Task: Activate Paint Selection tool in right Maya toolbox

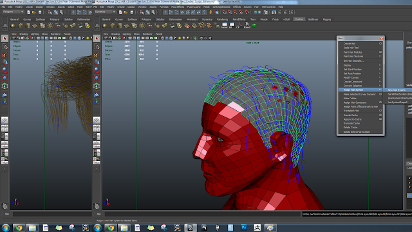Action: pos(97,54)
